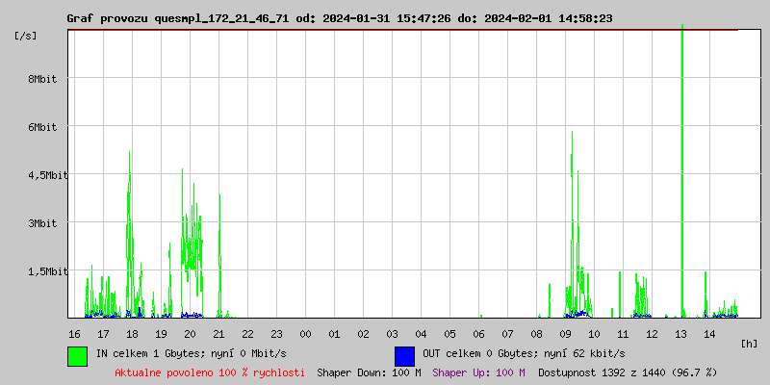770x385 pixels.
Task: Click the green IN legend color square
Action: 77,355
